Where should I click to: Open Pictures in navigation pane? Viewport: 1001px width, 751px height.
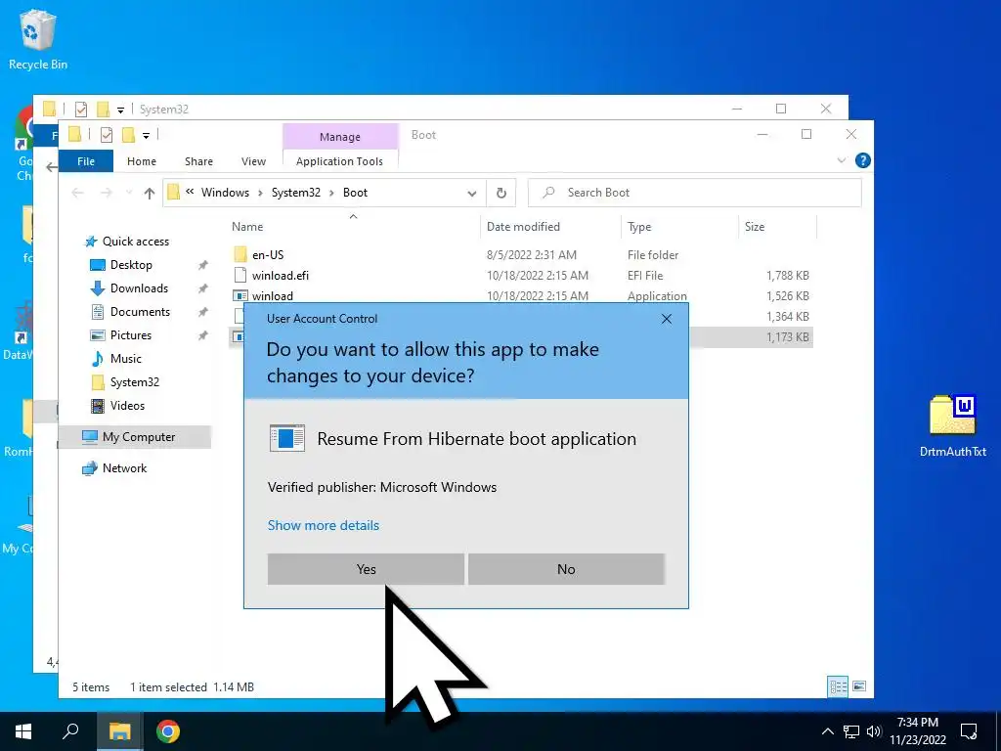click(130, 335)
